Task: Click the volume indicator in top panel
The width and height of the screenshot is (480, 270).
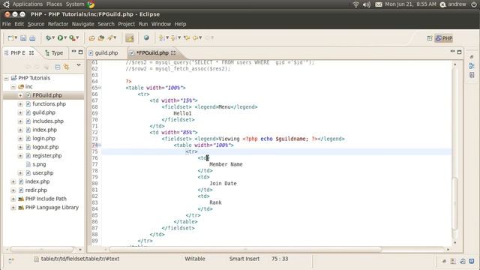Action: pos(367,4)
